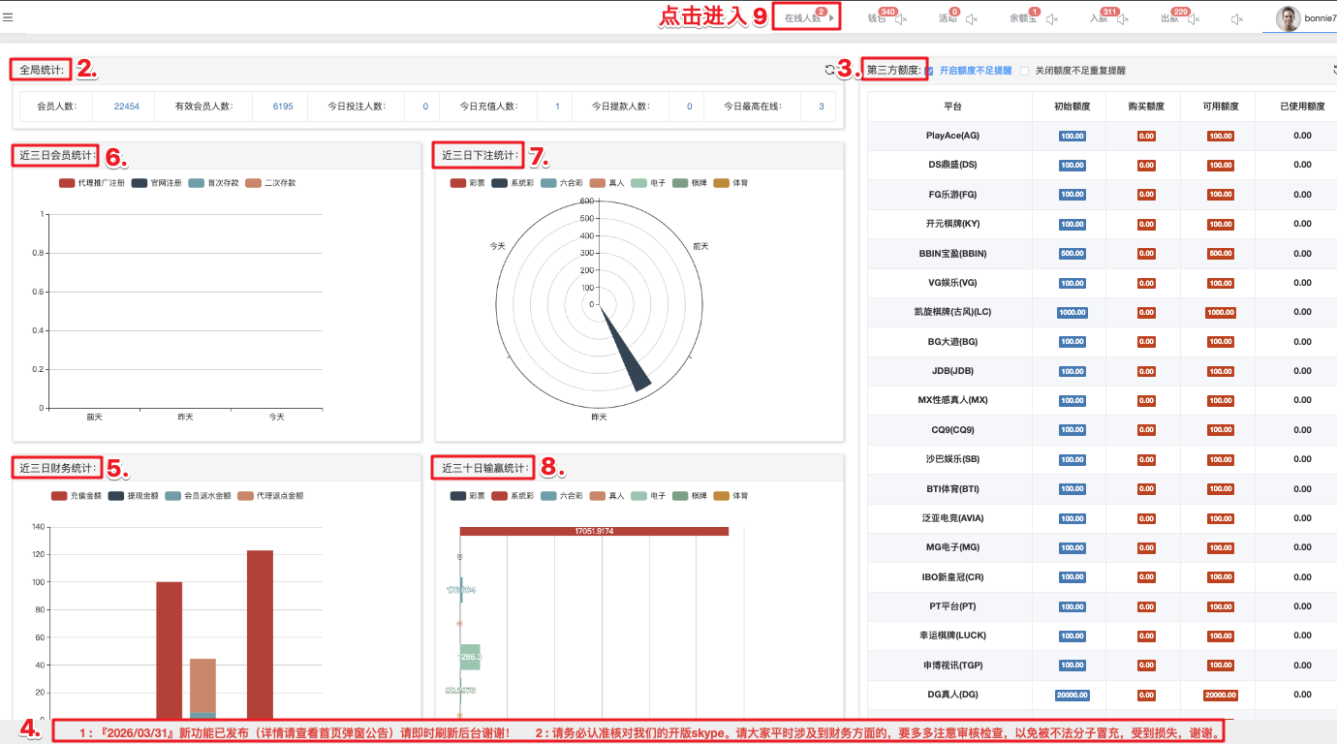Click the 会员人数 value 22454
Screen dimensions: 1337x744
coord(127,107)
